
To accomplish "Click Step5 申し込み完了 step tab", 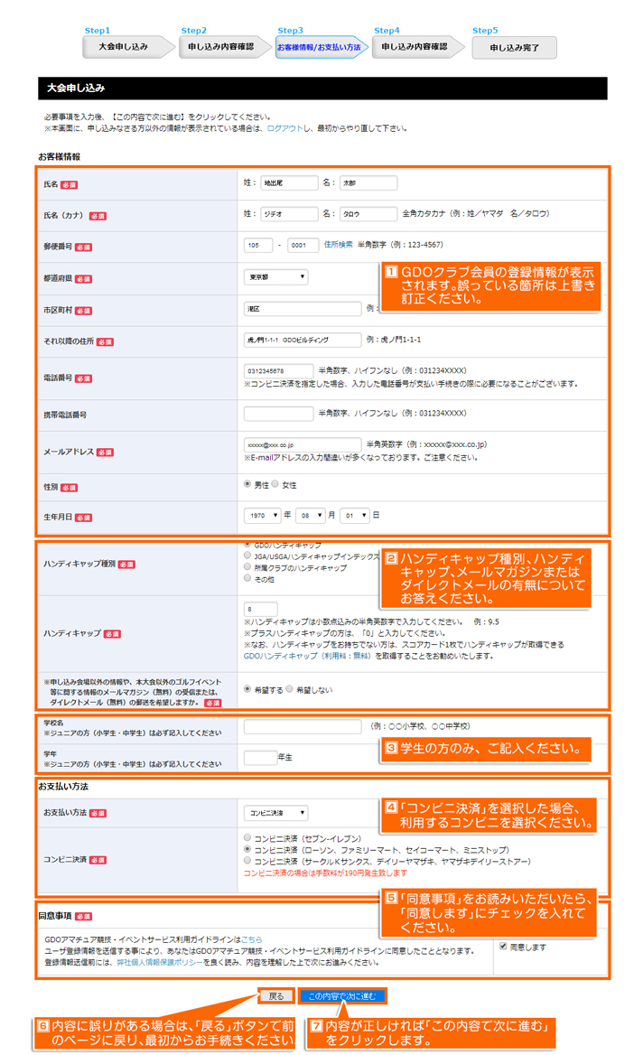I will [x=514, y=48].
